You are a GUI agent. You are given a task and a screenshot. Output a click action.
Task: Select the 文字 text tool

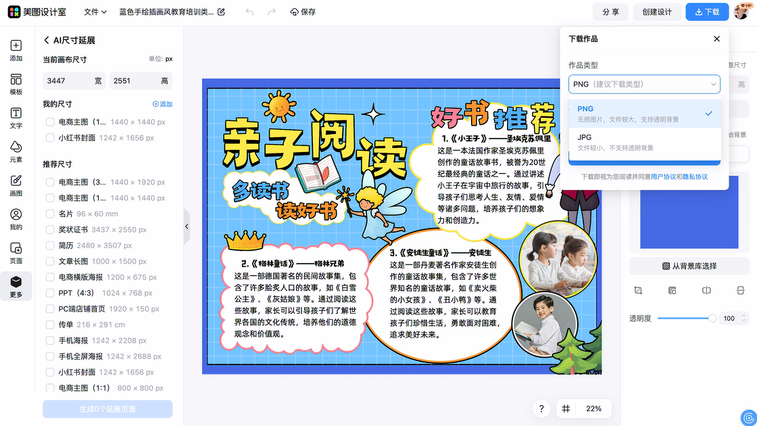point(16,118)
